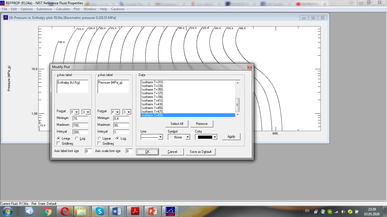Image resolution: width=387 pixels, height=217 pixels.
Task: Open File Explorer from the taskbar
Action: 82,211
